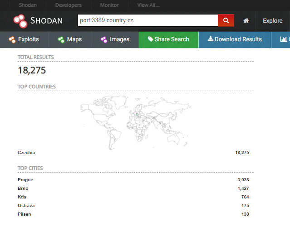Click the Download Results button
This screenshot has width=290, height=227.
click(235, 39)
